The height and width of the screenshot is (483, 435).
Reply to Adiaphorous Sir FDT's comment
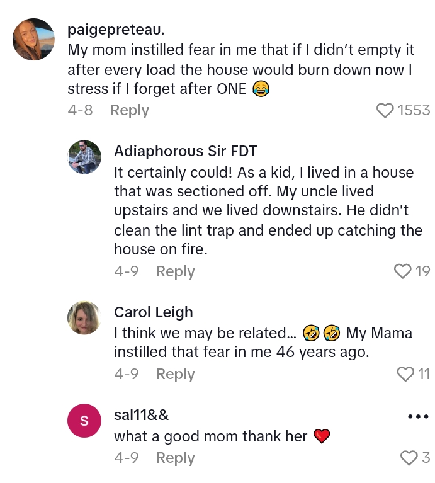(x=175, y=271)
